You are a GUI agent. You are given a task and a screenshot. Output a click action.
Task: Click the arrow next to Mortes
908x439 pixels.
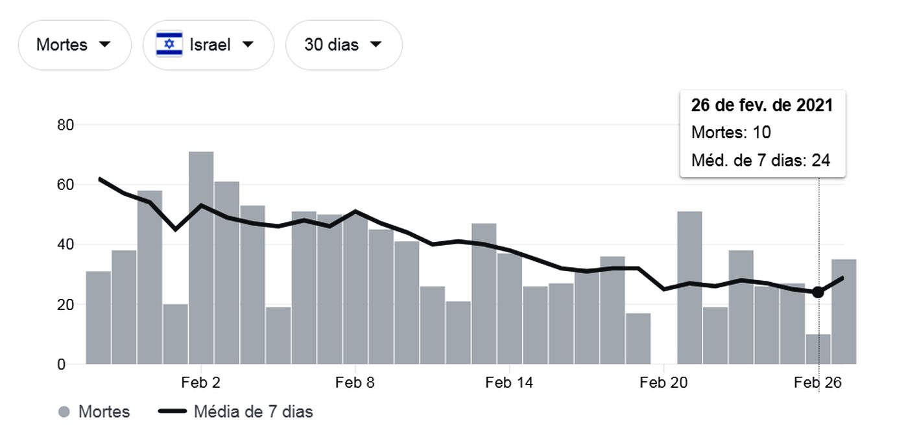tap(104, 45)
